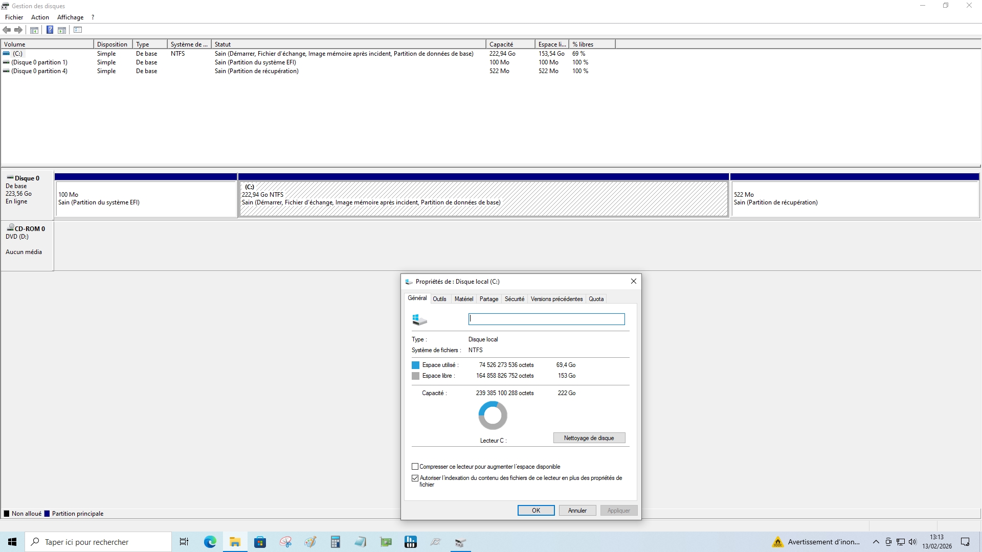Click the Annuler button

point(577,511)
